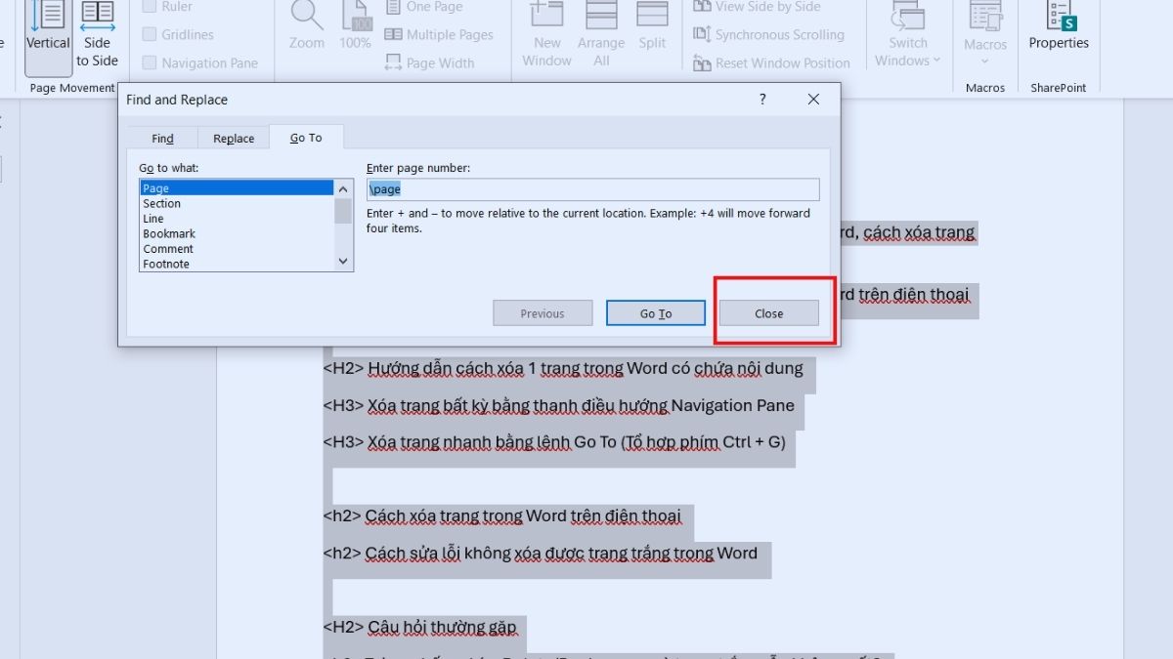Open Switch Windows menu
1173x659 pixels.
click(908, 34)
